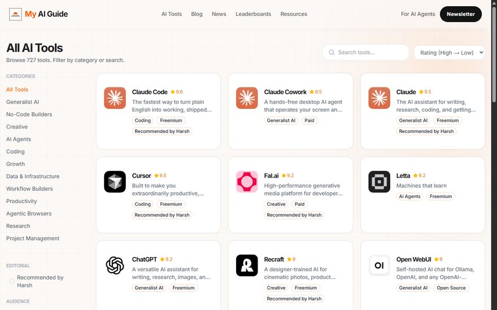Screen dimensions: 497x310
Task: Click the Ai Agents tag on Letta card
Action: tap(409, 197)
